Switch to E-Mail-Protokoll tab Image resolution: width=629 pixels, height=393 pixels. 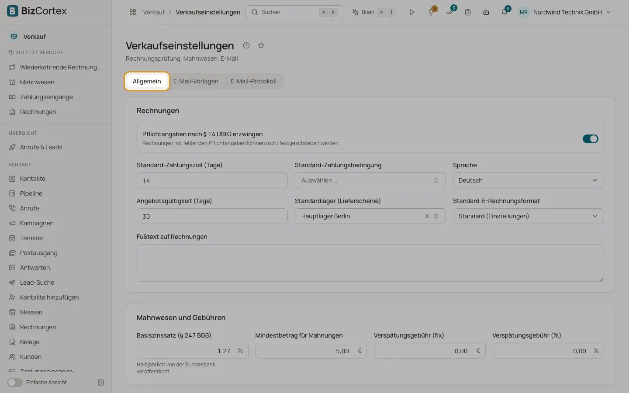pos(253,81)
